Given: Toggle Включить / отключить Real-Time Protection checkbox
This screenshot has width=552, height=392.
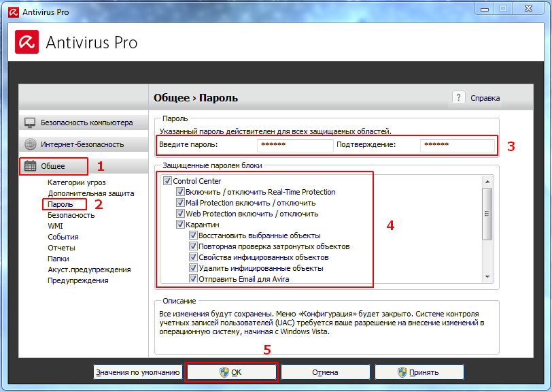Looking at the screenshot, I should 180,192.
